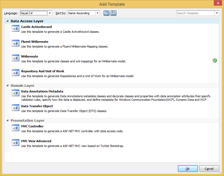The height and width of the screenshot is (176, 224).
Task: Click the NHibernate template icon
Action: tap(16, 58)
